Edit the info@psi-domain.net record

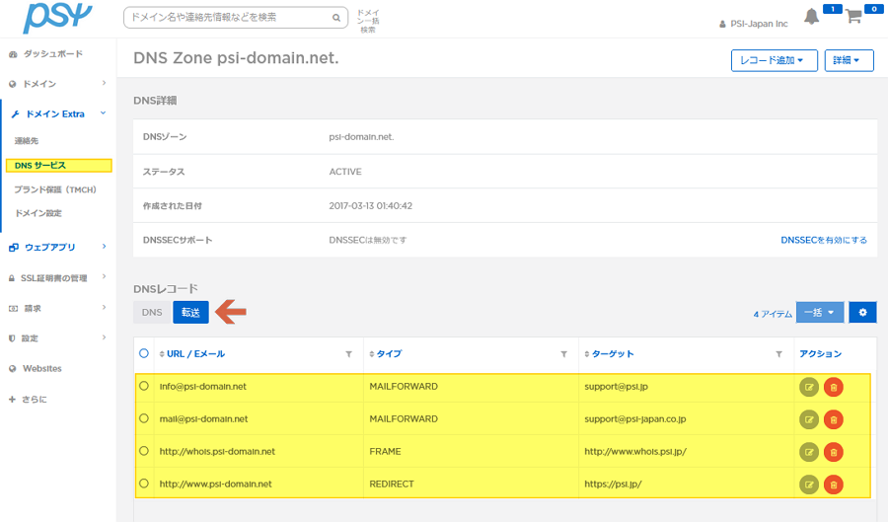(809, 387)
